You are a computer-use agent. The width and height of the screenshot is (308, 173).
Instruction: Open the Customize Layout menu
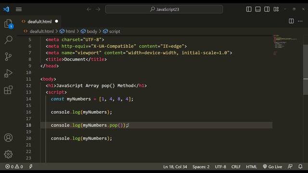point(276,9)
